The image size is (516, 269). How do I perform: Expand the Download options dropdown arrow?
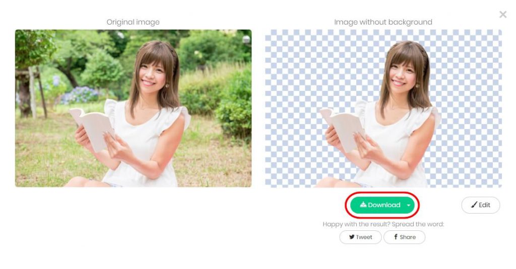(408, 205)
